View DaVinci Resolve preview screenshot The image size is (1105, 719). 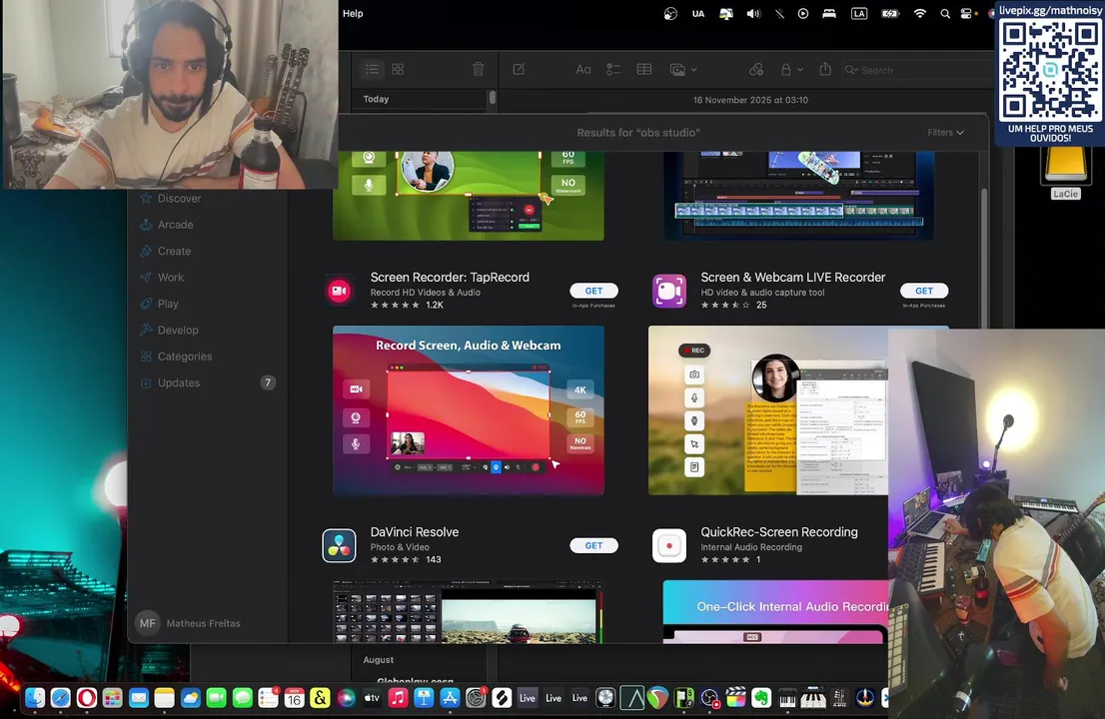(x=468, y=612)
